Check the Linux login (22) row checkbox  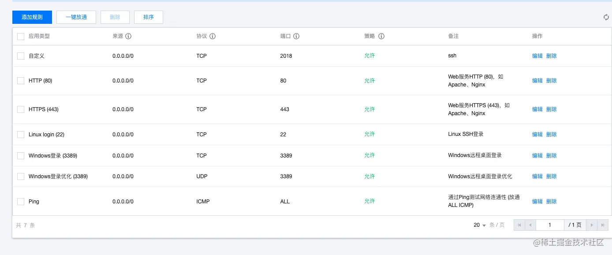click(21, 134)
